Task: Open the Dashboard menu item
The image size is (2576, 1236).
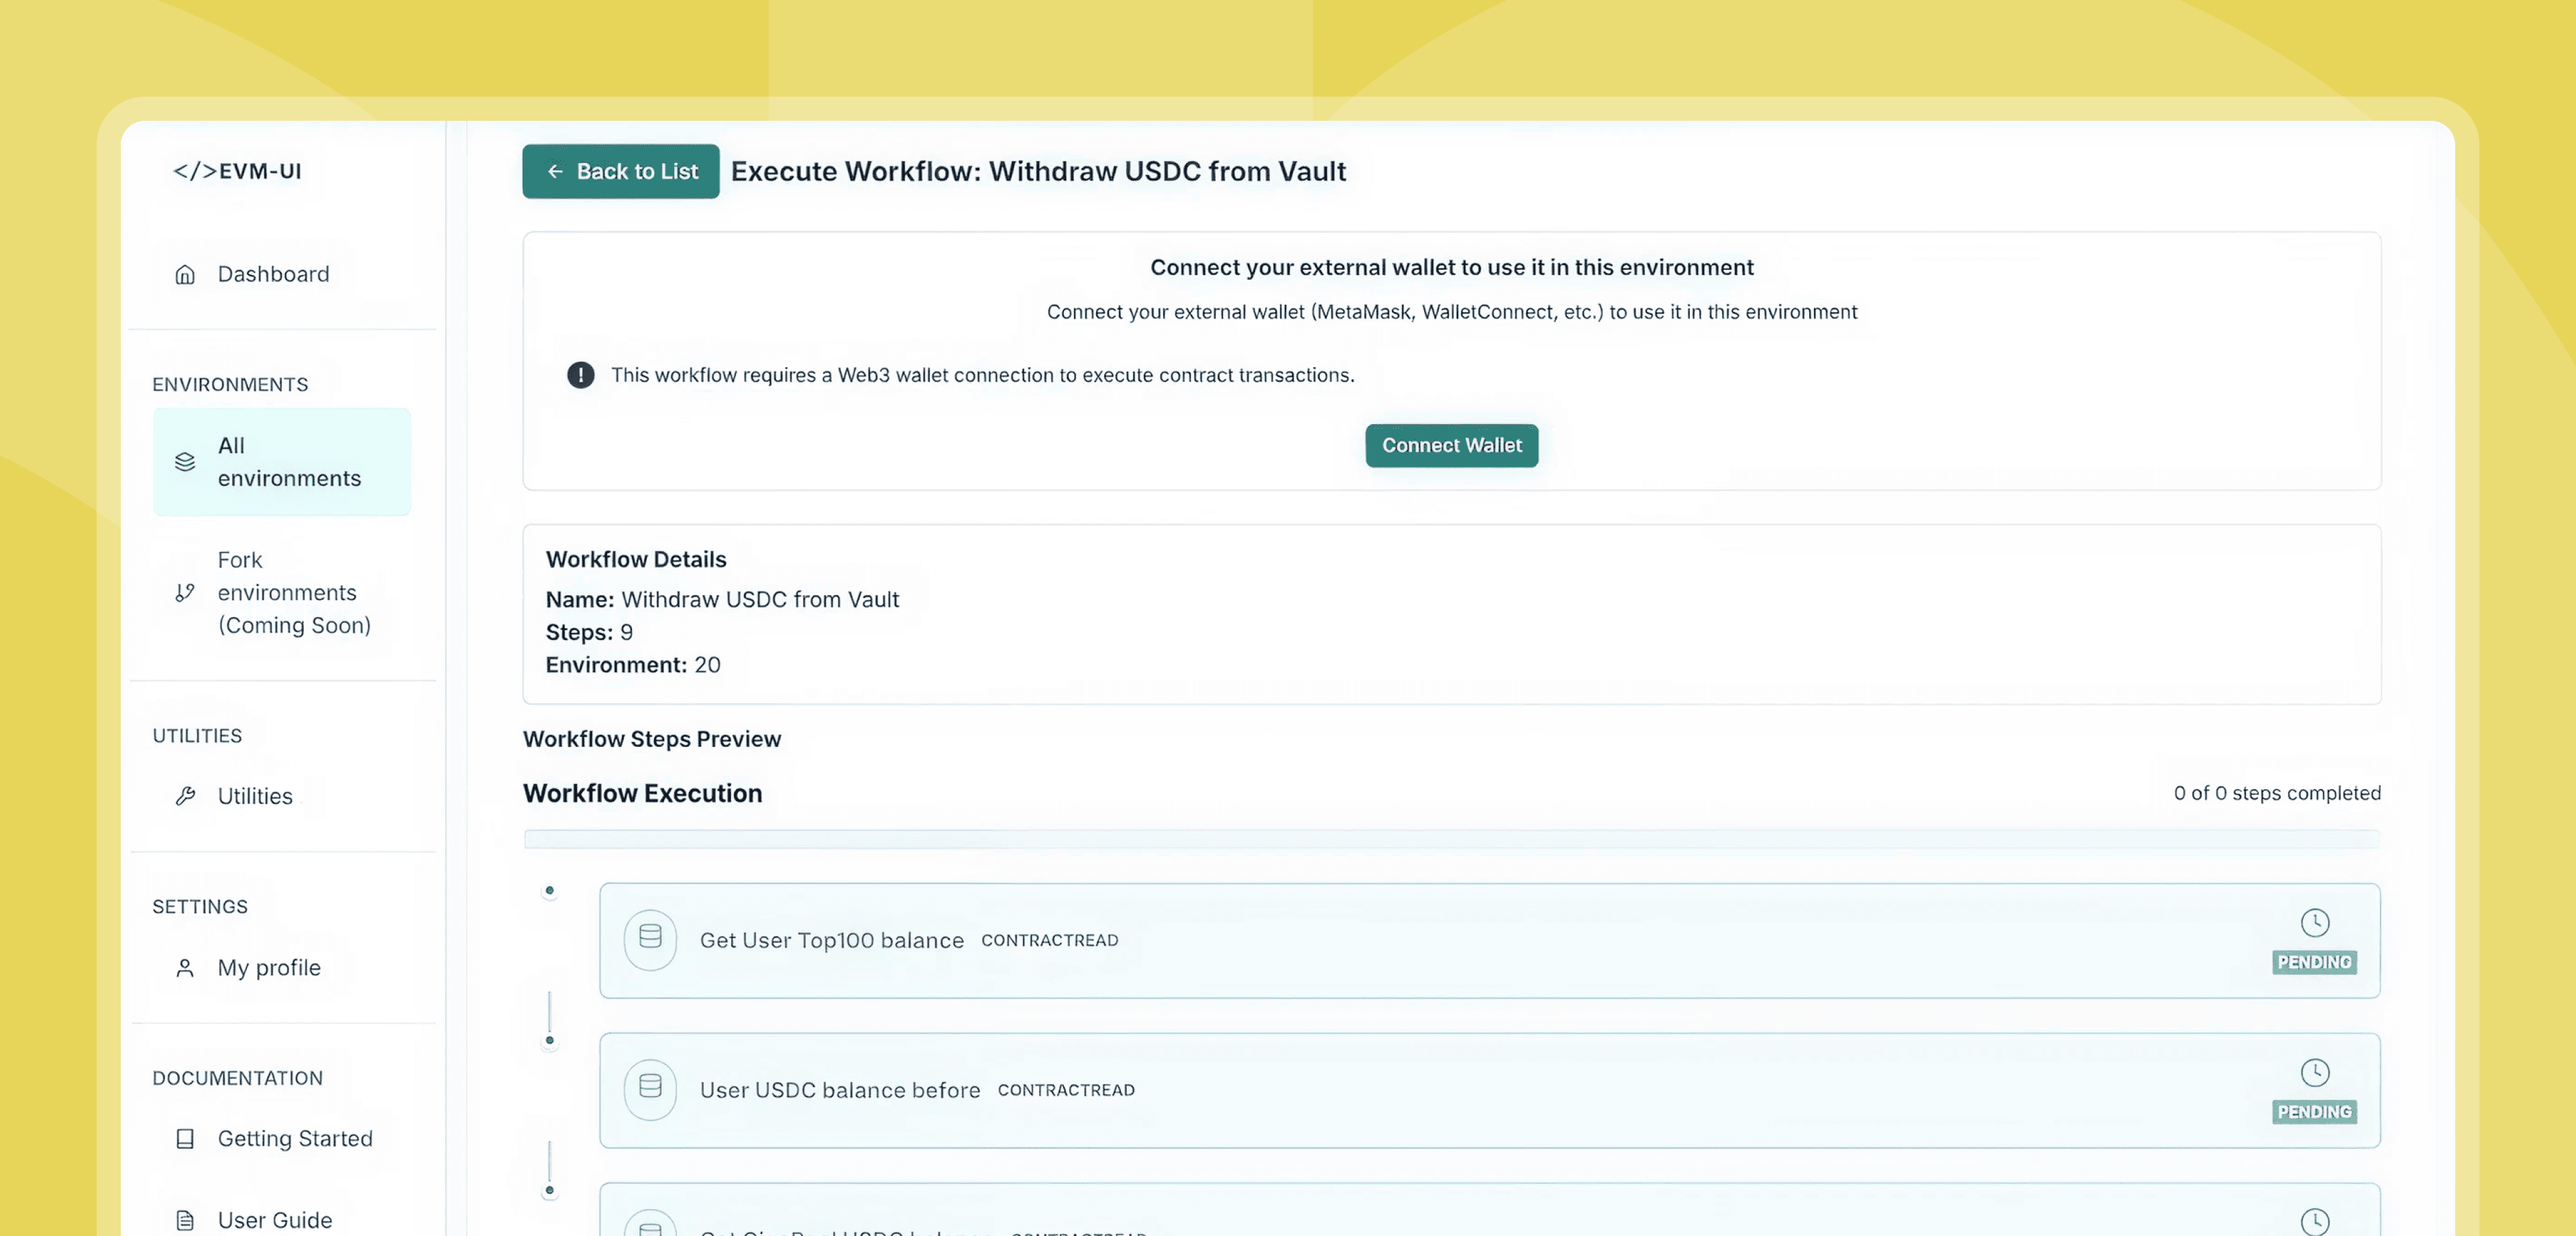Action: (x=273, y=274)
